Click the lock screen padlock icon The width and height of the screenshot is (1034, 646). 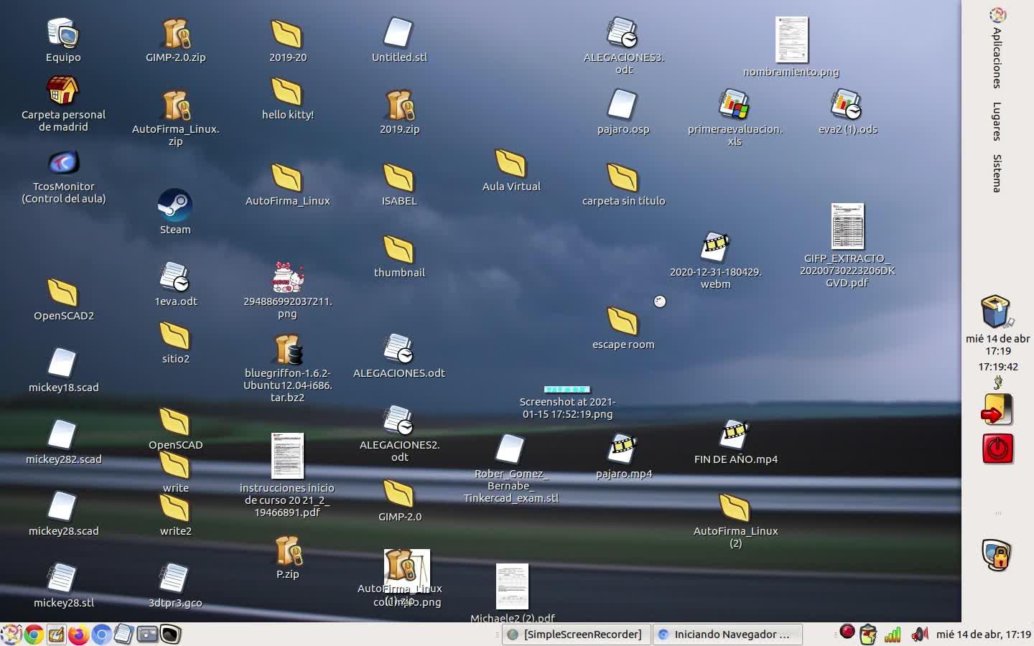[997, 555]
